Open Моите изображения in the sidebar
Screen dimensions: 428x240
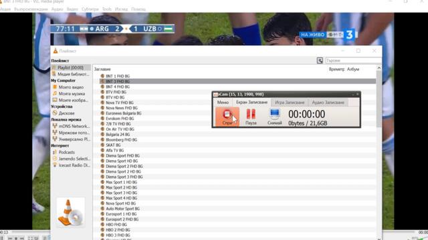[x=71, y=100]
